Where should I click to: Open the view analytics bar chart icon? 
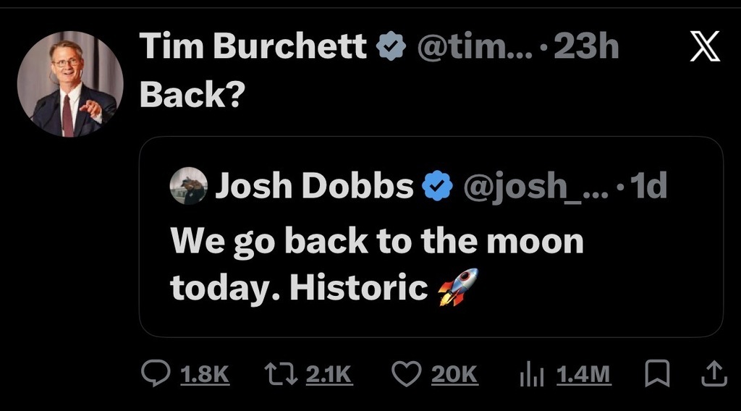(533, 373)
